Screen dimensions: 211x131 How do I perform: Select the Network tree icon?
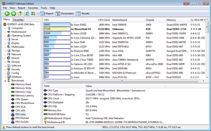[x=9, y=54]
